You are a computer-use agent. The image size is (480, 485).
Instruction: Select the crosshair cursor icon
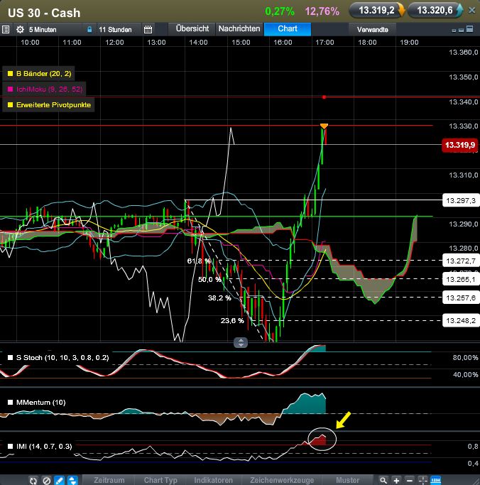point(422,480)
